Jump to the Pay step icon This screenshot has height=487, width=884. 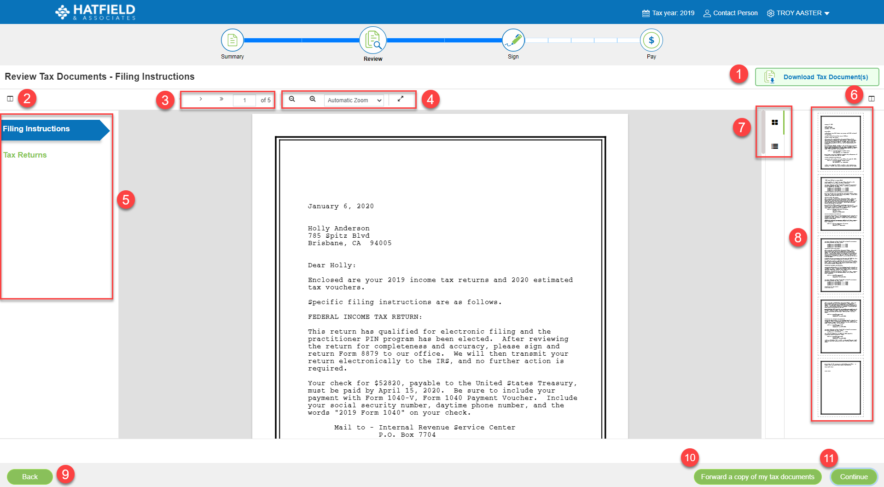tap(651, 40)
